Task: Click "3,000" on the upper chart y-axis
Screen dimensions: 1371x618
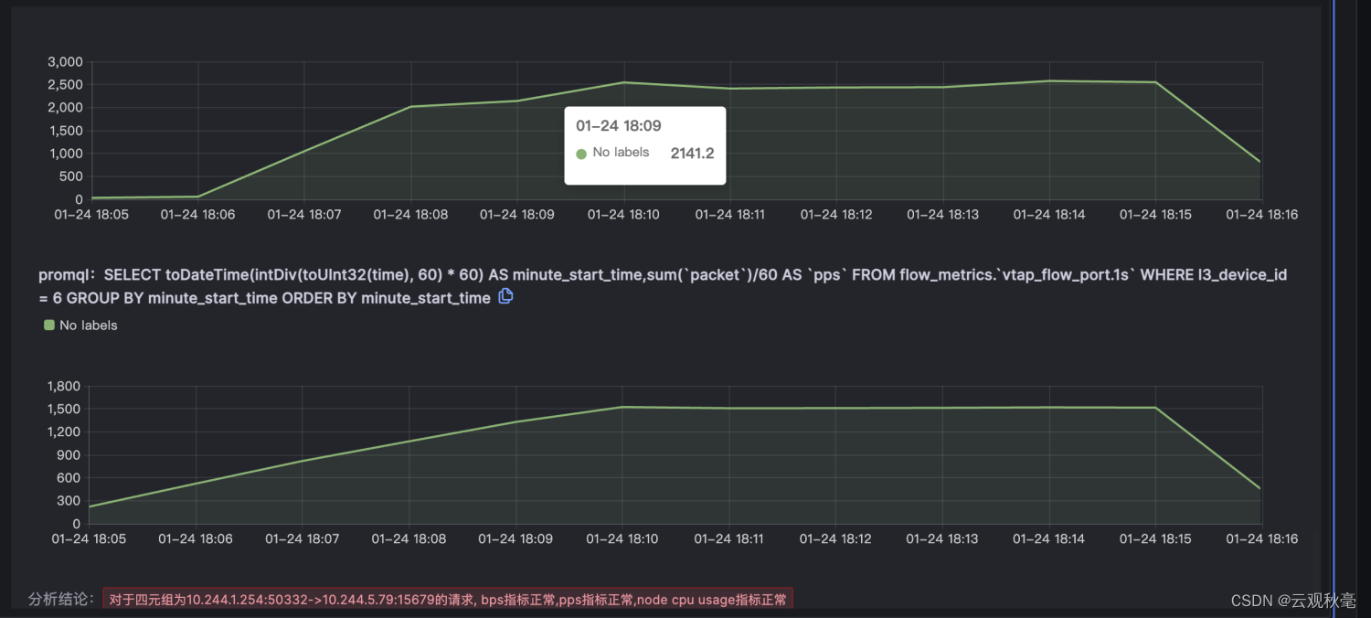Action: (65, 61)
